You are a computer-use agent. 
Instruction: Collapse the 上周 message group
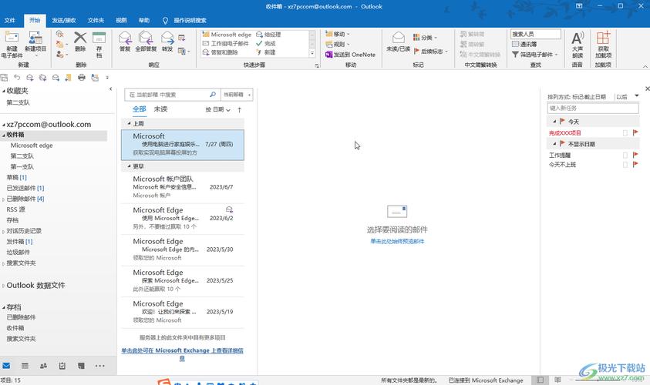(x=129, y=123)
